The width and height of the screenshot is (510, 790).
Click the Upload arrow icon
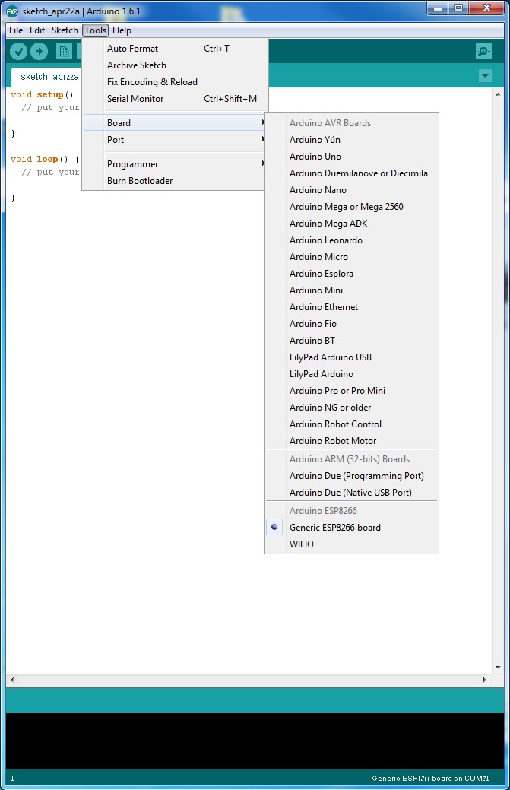tap(39, 51)
